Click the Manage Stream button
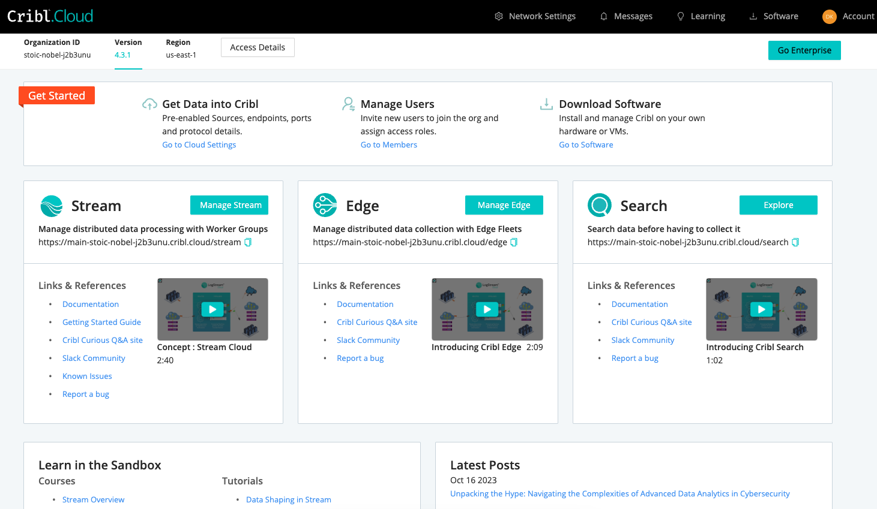This screenshot has height=509, width=877. point(229,205)
